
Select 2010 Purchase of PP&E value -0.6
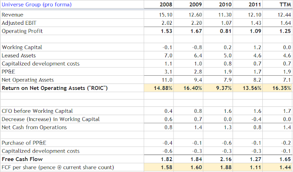pos(227,143)
